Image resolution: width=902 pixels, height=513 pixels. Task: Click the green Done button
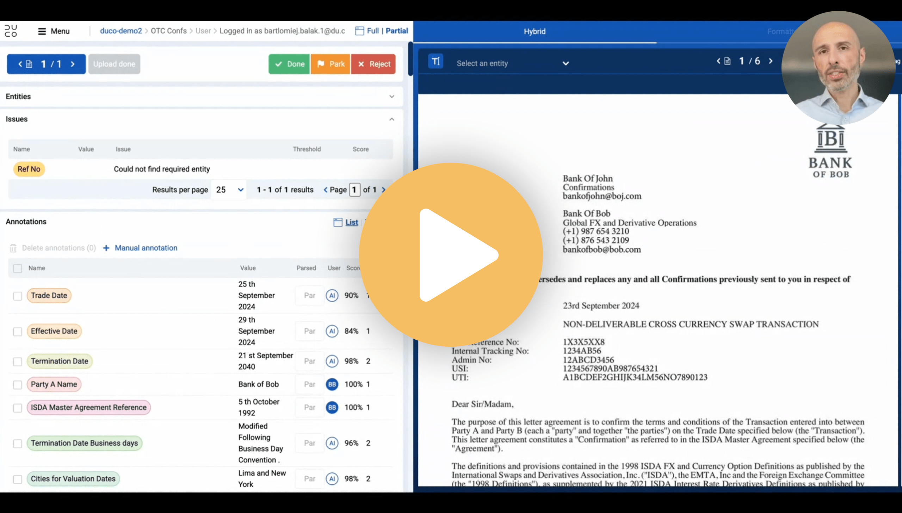pyautogui.click(x=289, y=64)
